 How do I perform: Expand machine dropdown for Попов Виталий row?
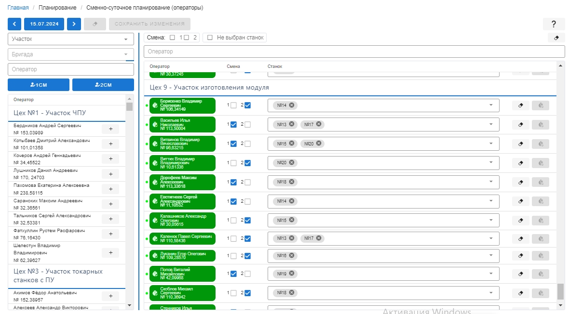click(x=491, y=274)
